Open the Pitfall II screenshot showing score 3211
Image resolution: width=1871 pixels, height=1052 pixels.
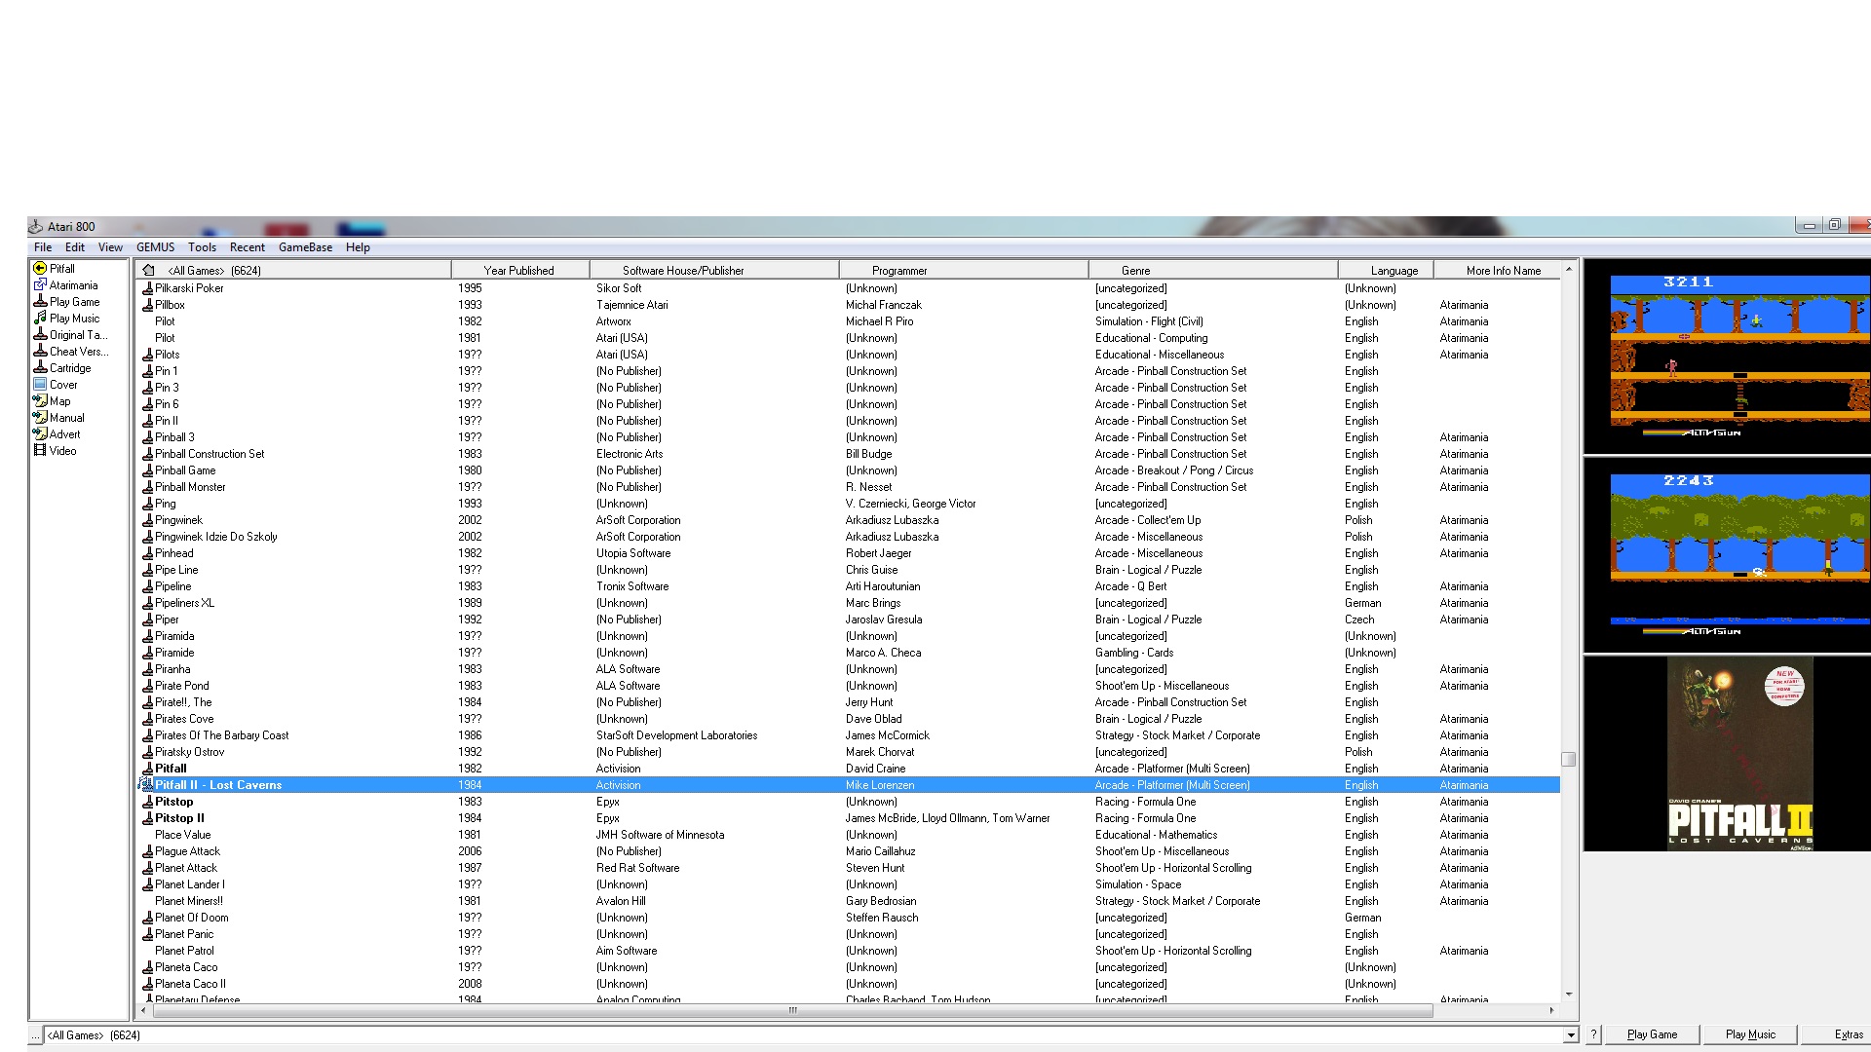[x=1727, y=357]
